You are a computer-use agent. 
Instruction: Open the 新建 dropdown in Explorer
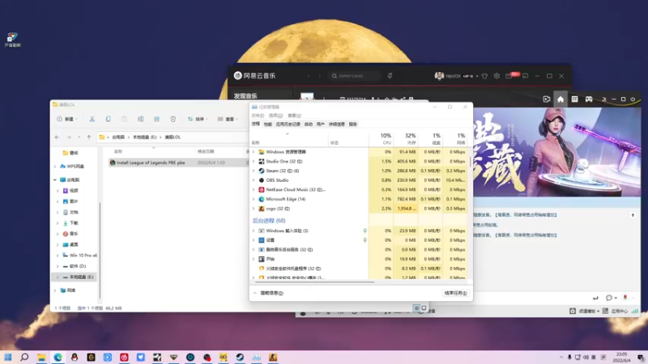click(66, 119)
